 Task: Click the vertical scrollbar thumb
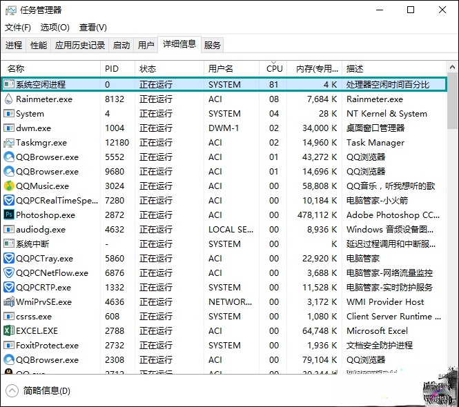point(453,101)
